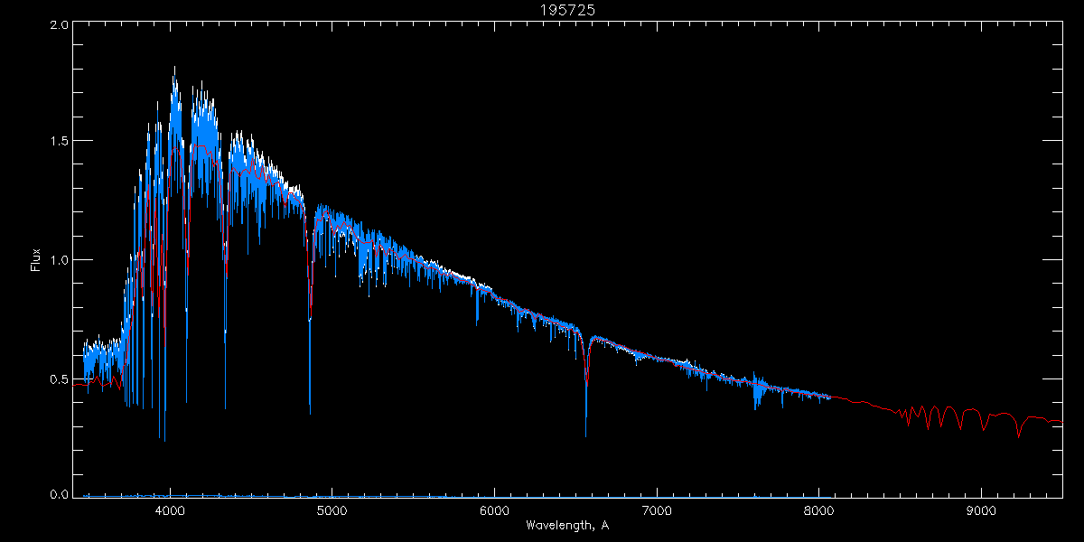Click the 4000 x-axis tick label

coord(170,510)
